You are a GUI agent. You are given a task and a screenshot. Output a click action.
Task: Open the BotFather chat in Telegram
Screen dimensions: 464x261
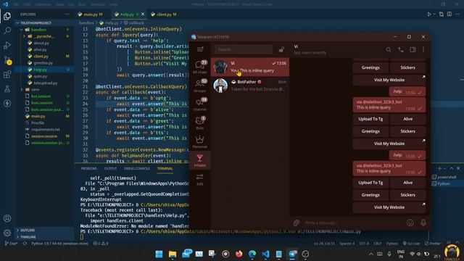pyautogui.click(x=250, y=86)
